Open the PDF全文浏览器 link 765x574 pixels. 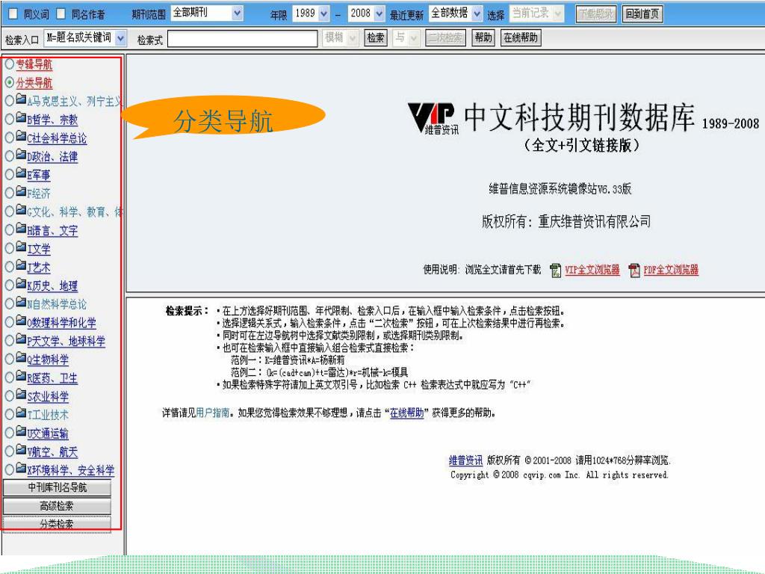(x=671, y=270)
